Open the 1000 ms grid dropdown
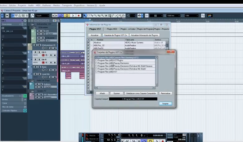This screenshot has height=142, width=243. tap(173, 16)
